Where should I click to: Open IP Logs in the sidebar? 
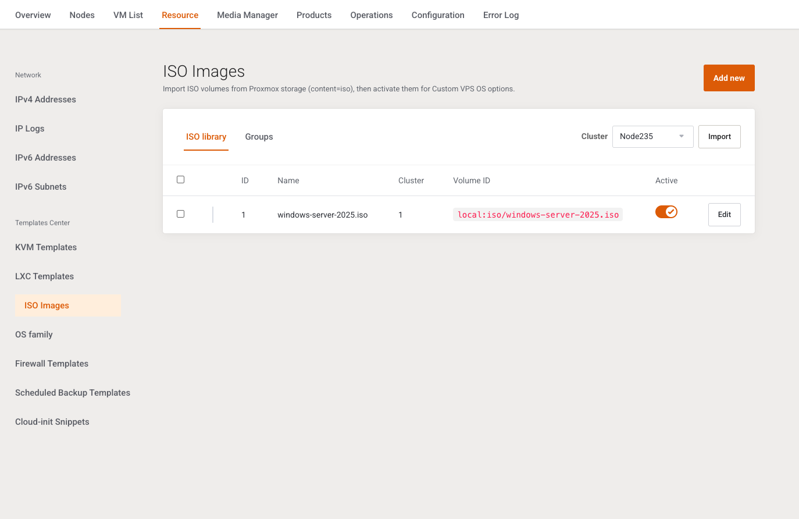(x=30, y=129)
